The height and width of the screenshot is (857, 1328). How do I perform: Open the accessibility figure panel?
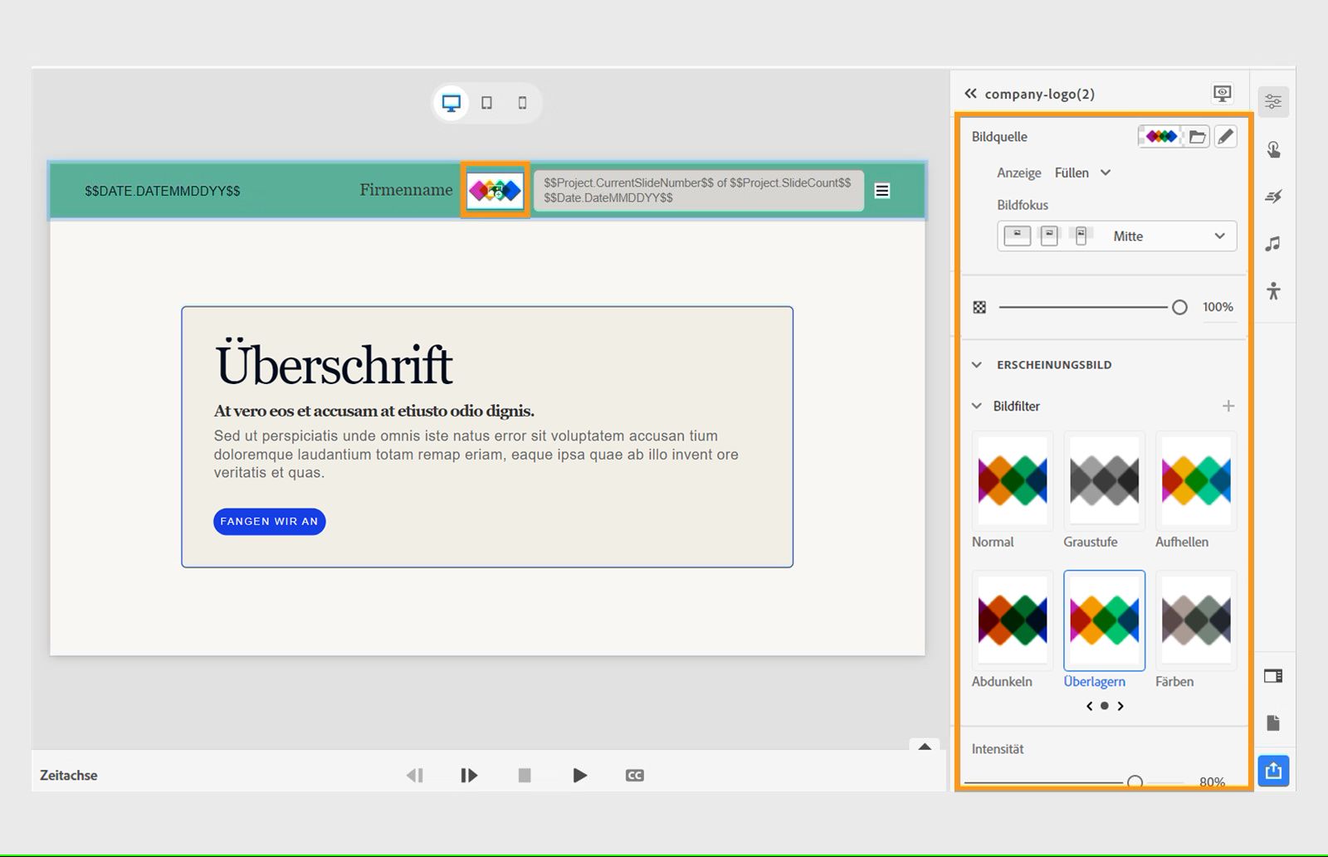tap(1273, 291)
